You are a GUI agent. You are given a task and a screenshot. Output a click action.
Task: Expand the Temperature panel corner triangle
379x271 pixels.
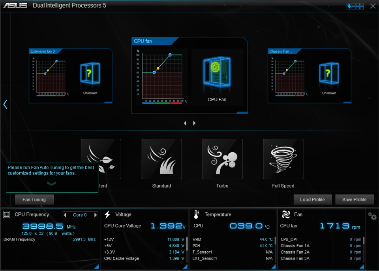(x=274, y=266)
